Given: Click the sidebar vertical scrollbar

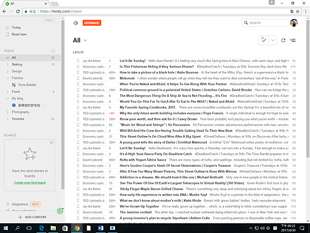Looking at the screenshot, I should point(63,104).
